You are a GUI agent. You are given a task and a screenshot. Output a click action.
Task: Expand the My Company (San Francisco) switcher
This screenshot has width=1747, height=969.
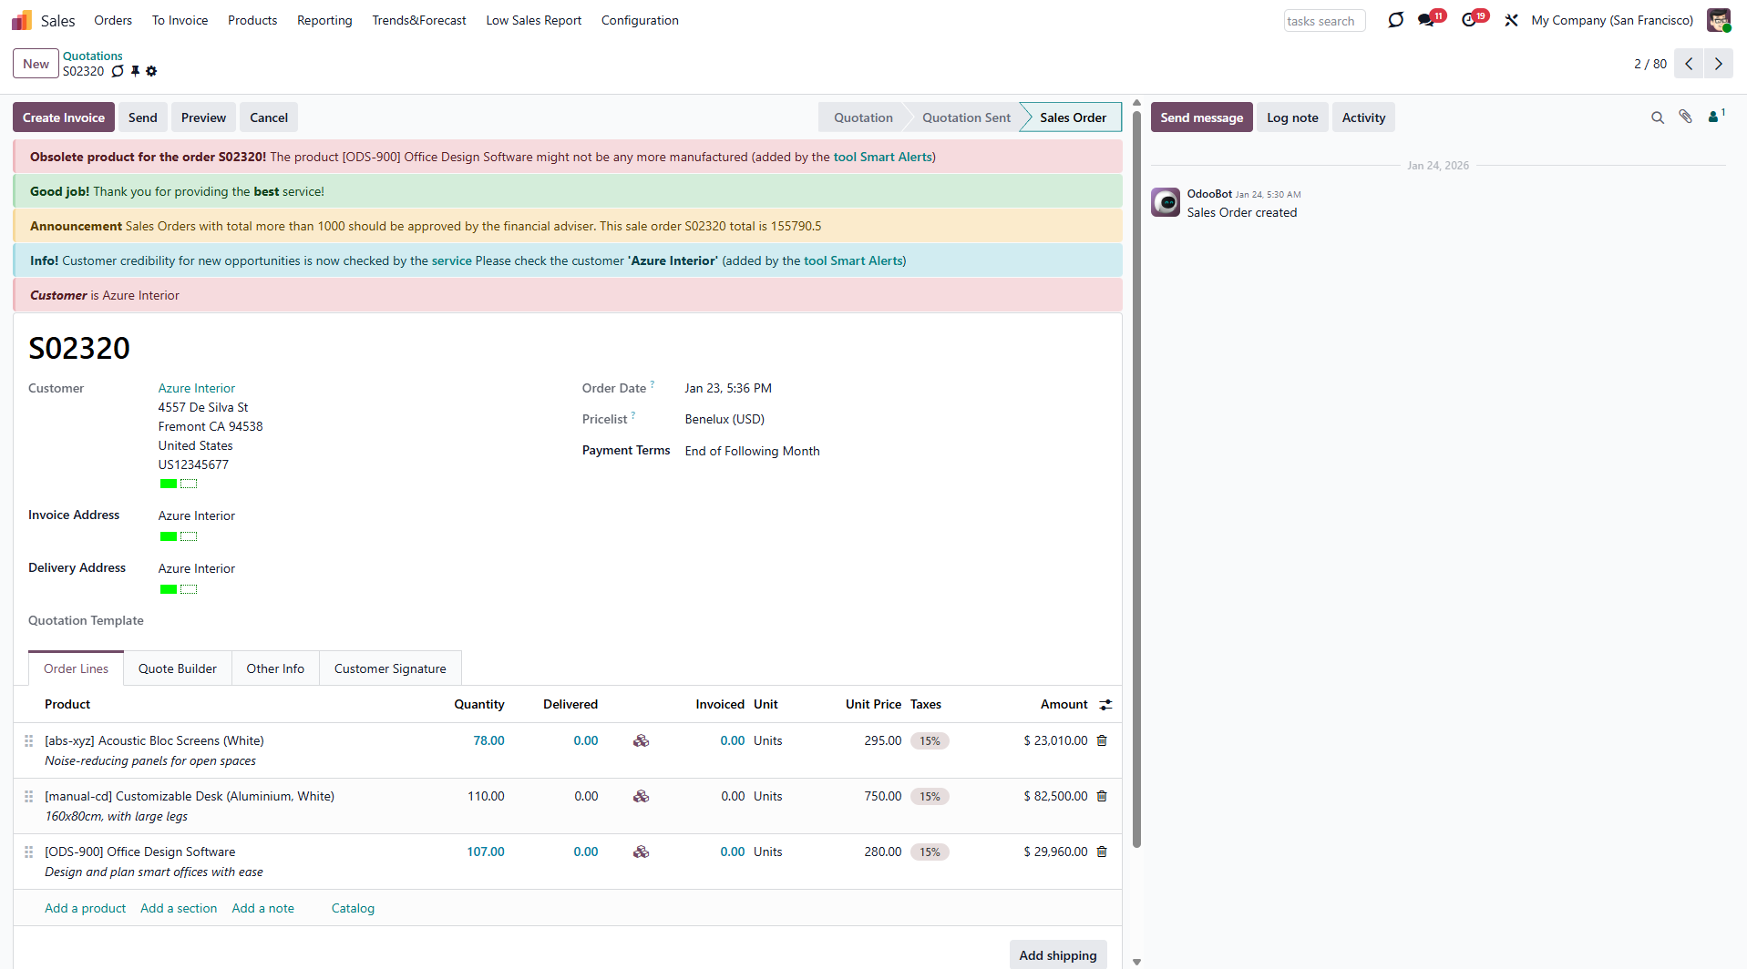[x=1611, y=20]
